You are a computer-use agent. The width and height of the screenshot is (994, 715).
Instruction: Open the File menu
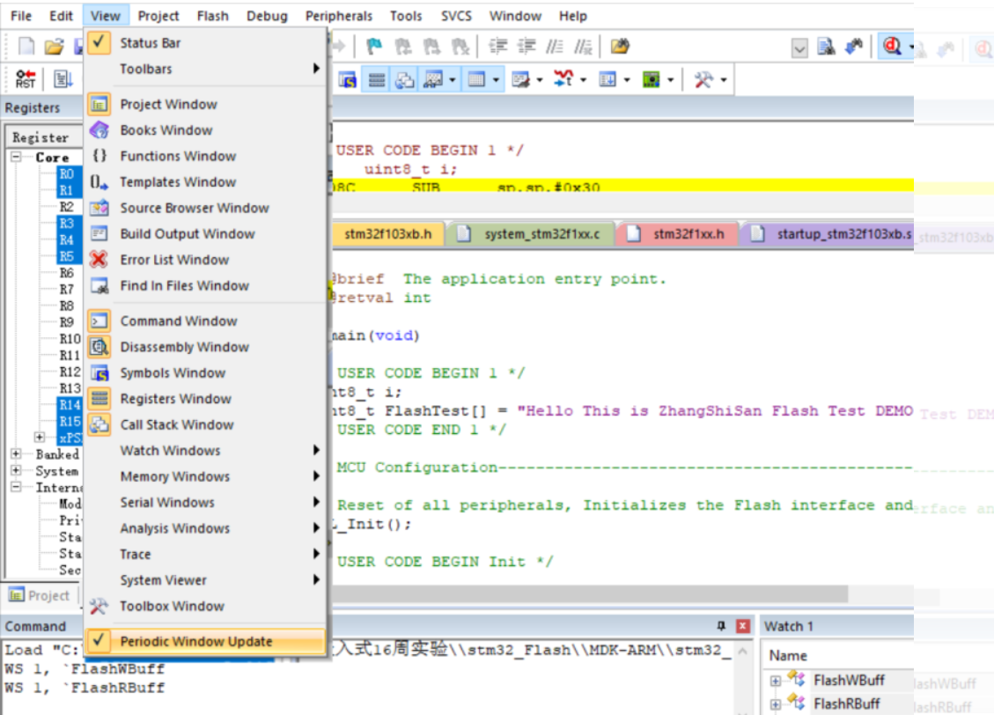[21, 16]
